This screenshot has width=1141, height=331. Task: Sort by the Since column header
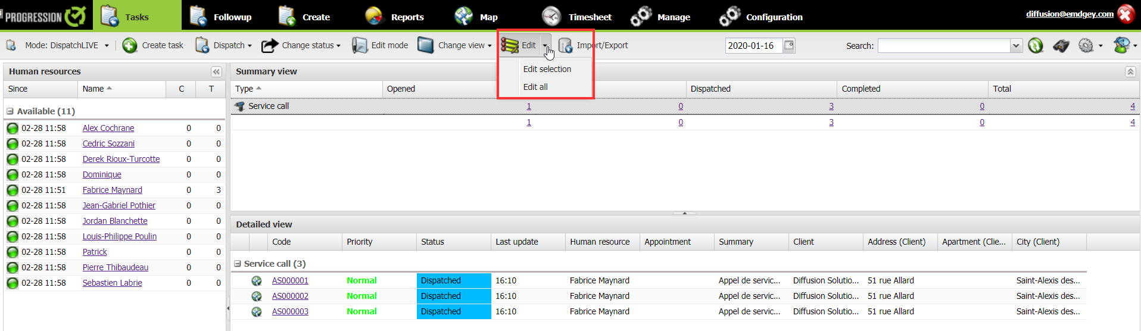click(40, 89)
